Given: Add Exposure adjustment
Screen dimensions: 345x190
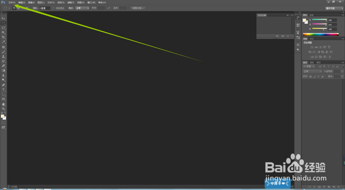Looking at the screenshot, I should [x=325, y=47].
